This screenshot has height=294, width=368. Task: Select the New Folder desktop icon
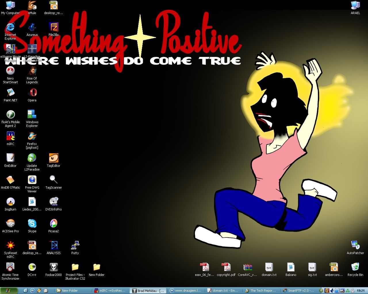[97, 269]
